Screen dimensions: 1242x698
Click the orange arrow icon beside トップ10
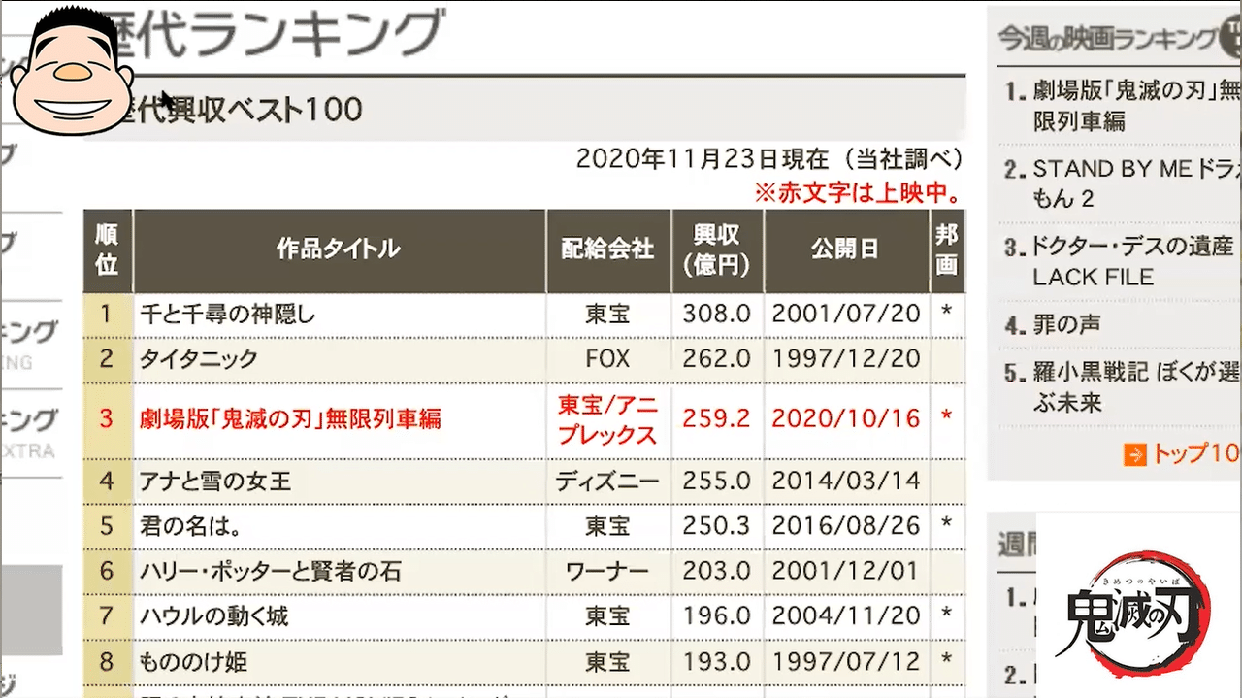coord(1133,453)
